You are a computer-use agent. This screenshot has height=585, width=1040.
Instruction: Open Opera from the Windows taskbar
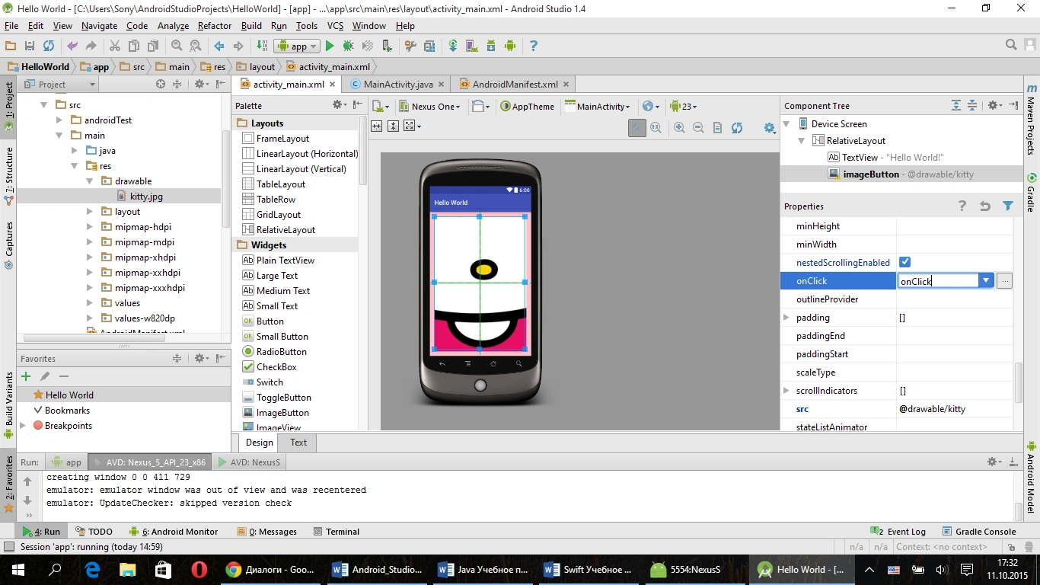[x=199, y=569]
